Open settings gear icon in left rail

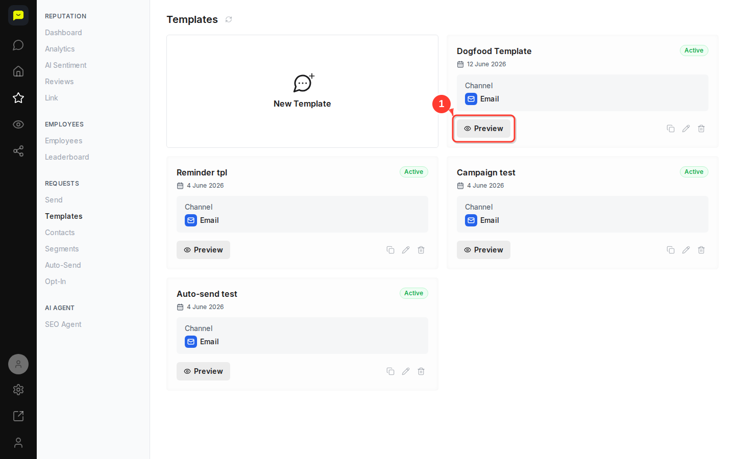(18, 390)
